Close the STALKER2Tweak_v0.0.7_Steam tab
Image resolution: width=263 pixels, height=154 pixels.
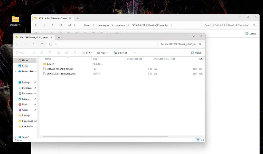click(51, 37)
